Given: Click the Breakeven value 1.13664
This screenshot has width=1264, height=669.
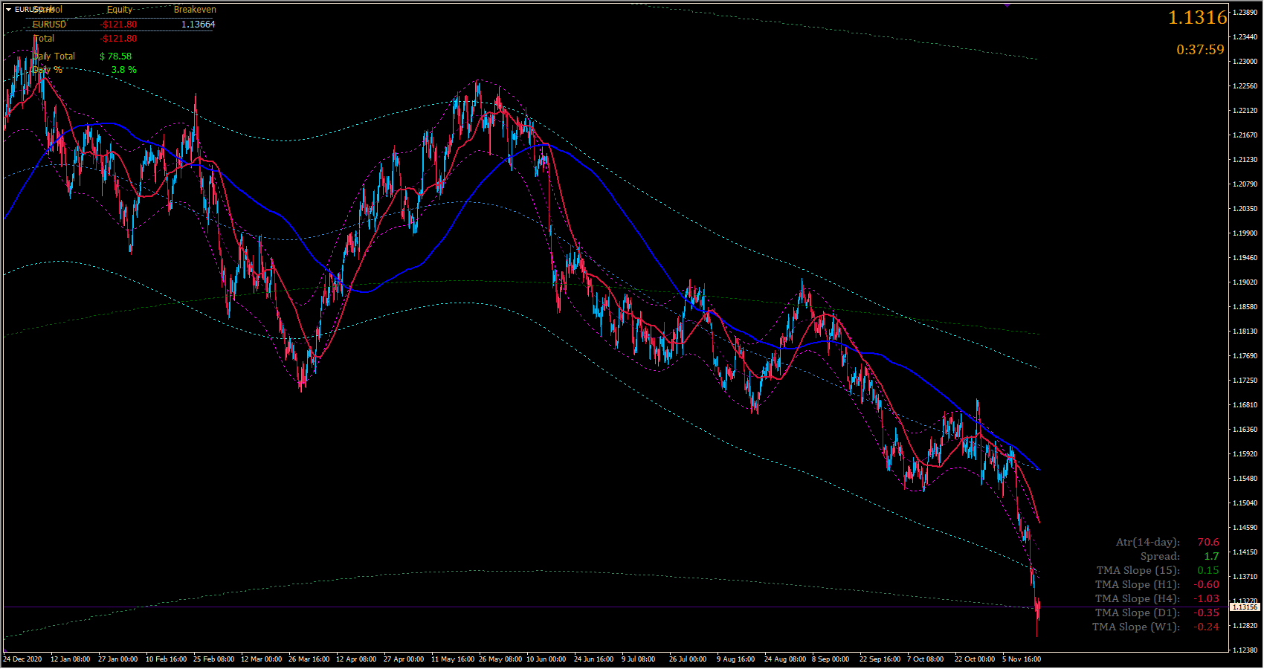Looking at the screenshot, I should [x=199, y=25].
